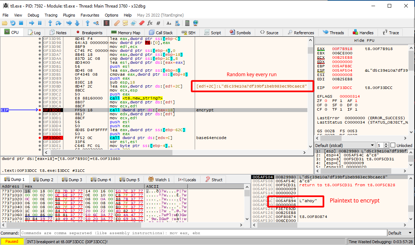Open the Variables hash icon
The width and height of the screenshot is (415, 245).
click(158, 23)
